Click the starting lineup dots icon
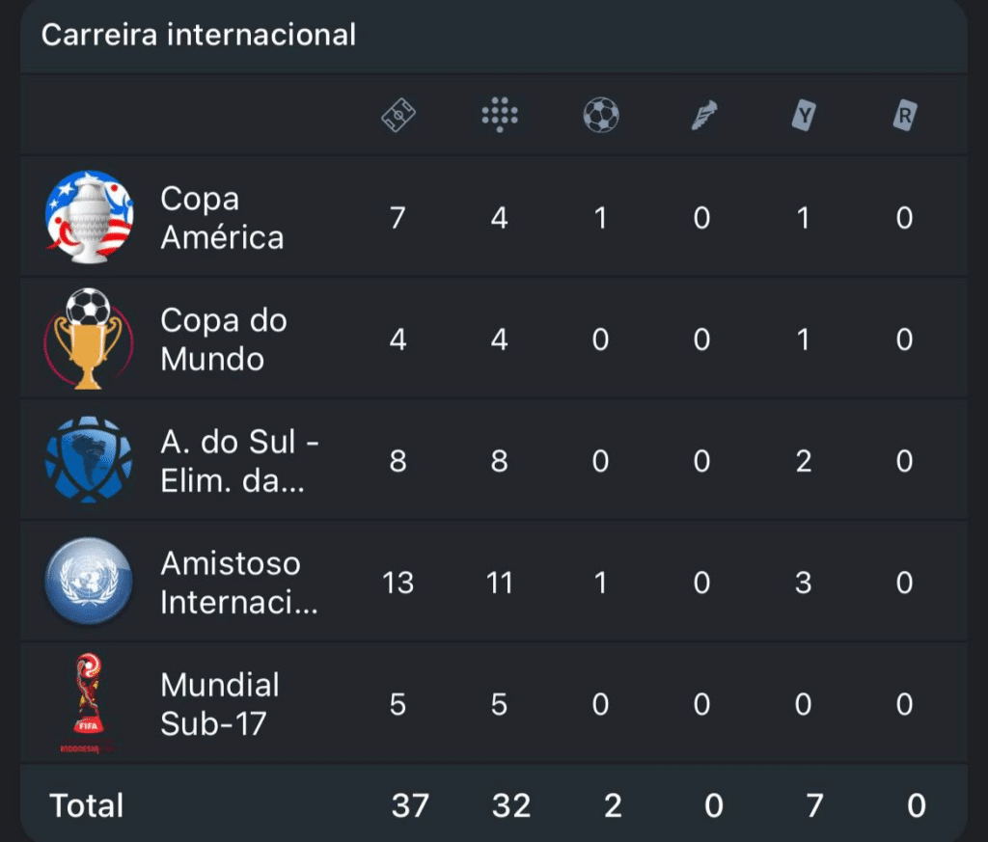This screenshot has height=842, width=988. click(500, 116)
